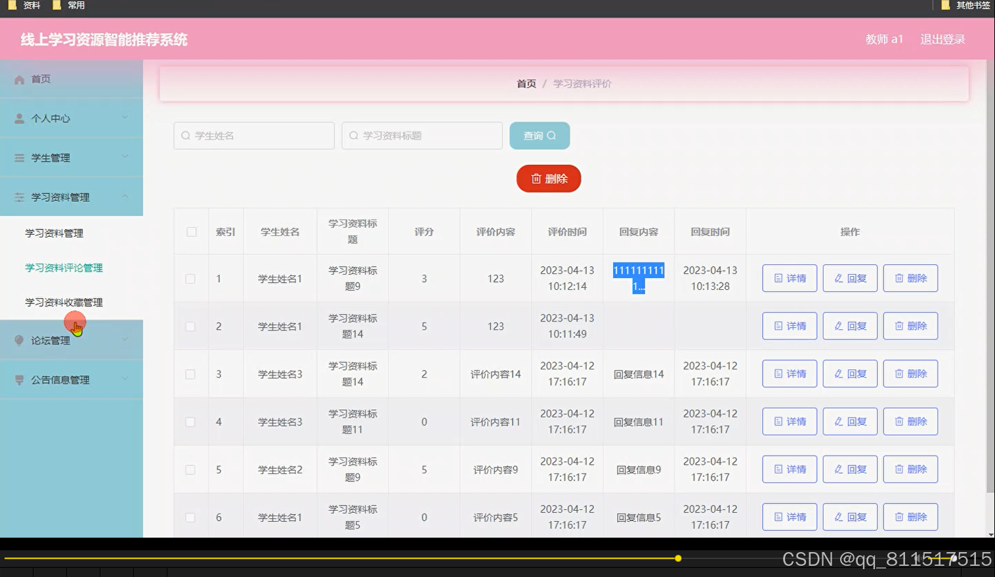Open the 其他书签 bookmarks folder
This screenshot has height=577, width=995.
tap(965, 5)
